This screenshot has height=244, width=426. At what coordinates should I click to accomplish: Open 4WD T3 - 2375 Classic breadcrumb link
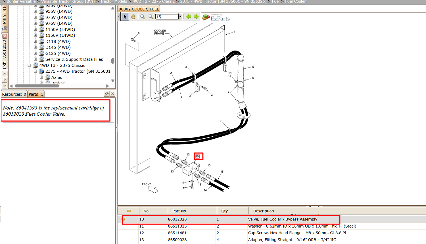[x=154, y=2]
